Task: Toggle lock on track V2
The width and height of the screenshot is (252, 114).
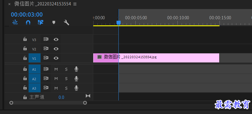Action: click(x=25, y=49)
